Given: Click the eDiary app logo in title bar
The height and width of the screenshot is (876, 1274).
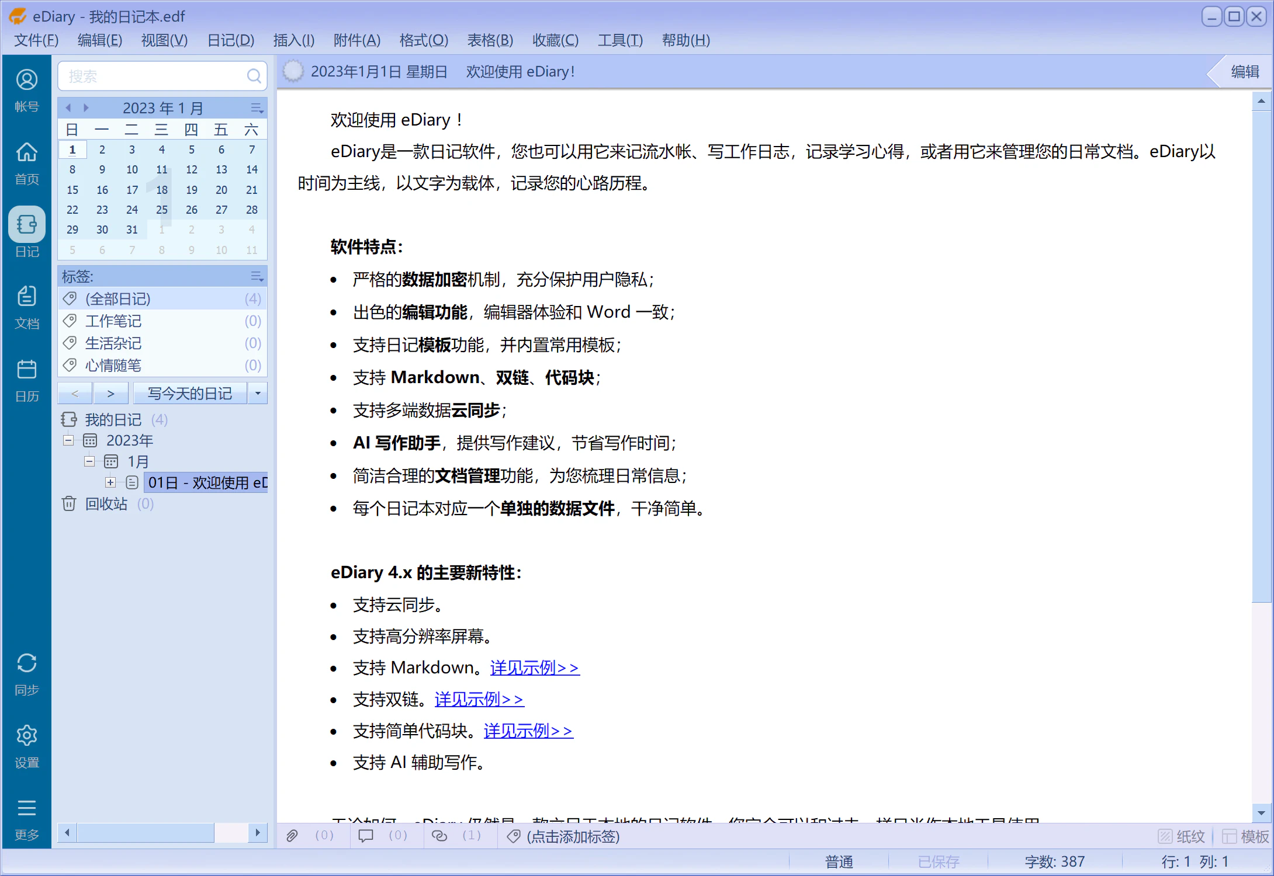Looking at the screenshot, I should [x=18, y=16].
